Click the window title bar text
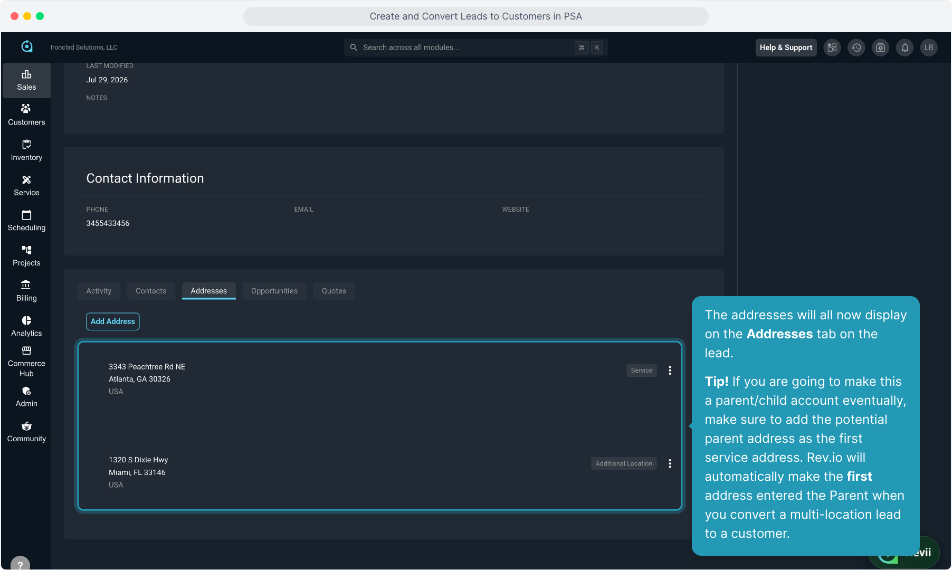This screenshot has width=952, height=570. click(x=476, y=16)
